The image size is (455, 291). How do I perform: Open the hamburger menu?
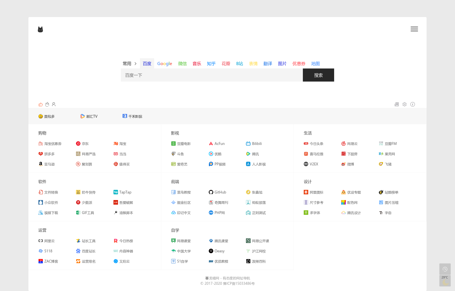tap(414, 29)
